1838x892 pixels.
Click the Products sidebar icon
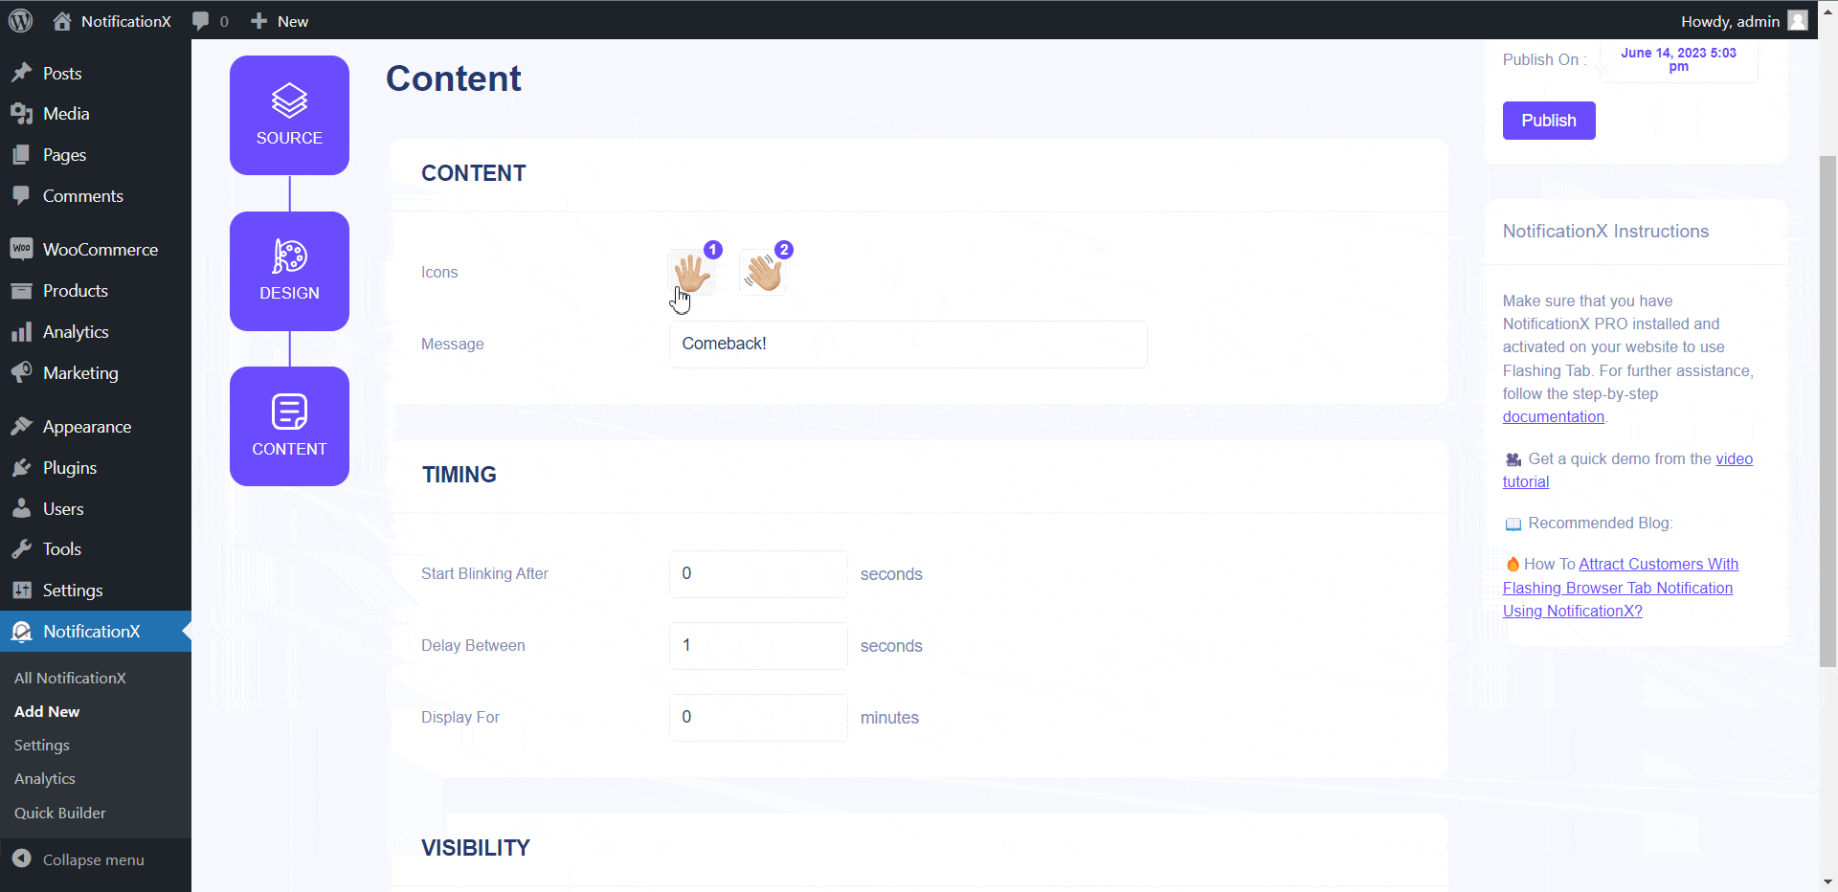(21, 291)
